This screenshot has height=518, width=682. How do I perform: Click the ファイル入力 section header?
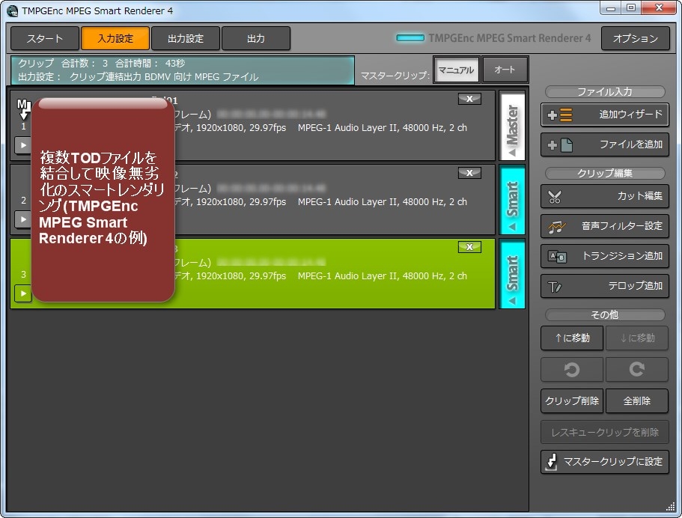pyautogui.click(x=605, y=92)
